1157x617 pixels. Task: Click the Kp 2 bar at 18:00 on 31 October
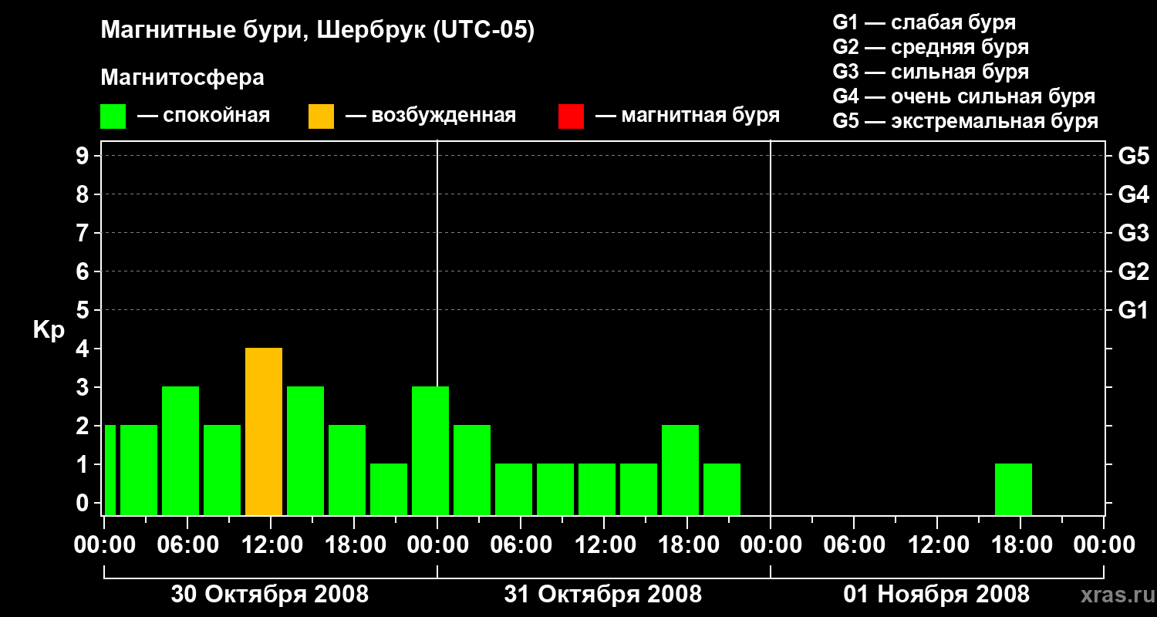[x=680, y=470]
